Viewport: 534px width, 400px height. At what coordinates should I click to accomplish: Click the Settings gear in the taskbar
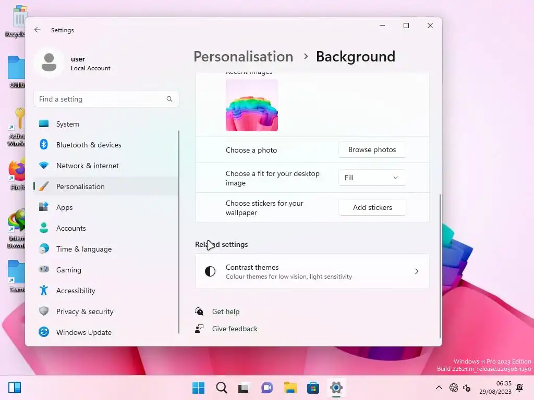[336, 387]
